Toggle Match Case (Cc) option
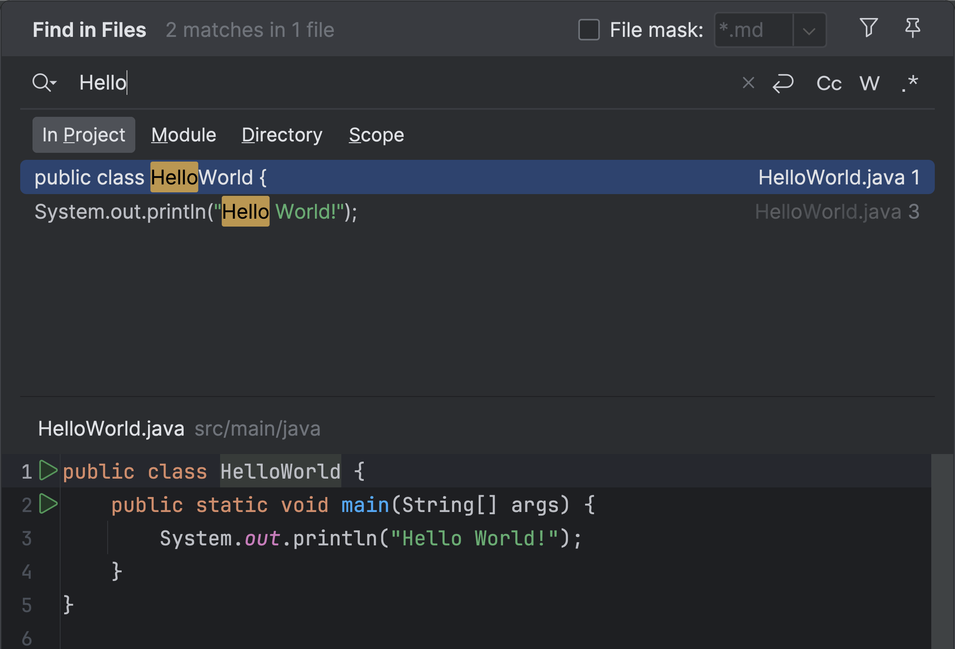Viewport: 955px width, 649px height. 828,83
